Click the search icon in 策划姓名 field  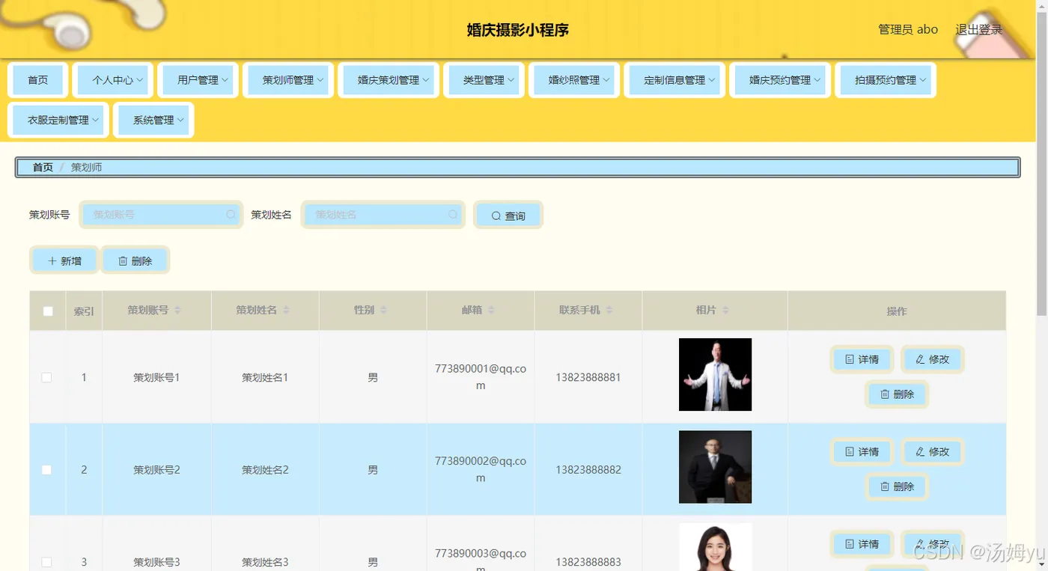tap(453, 215)
